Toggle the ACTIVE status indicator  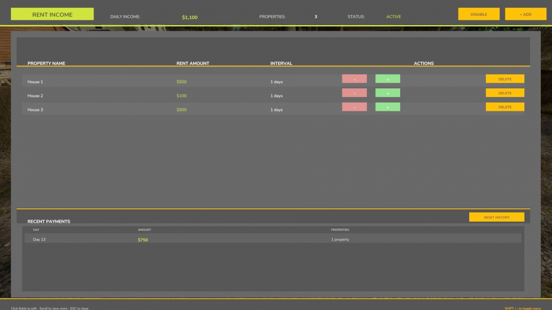coord(394,16)
